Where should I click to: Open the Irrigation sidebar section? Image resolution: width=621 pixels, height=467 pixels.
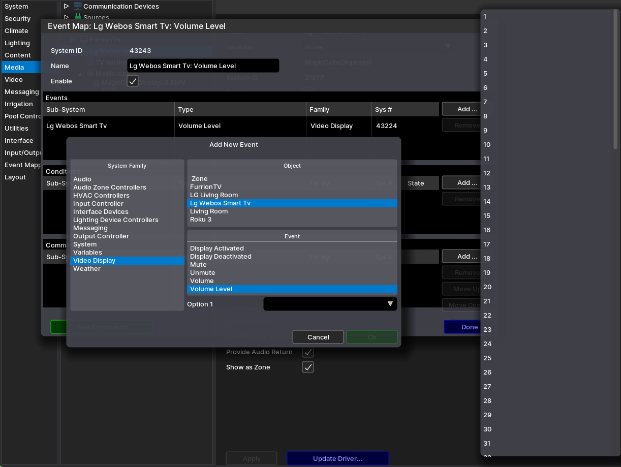click(20, 104)
